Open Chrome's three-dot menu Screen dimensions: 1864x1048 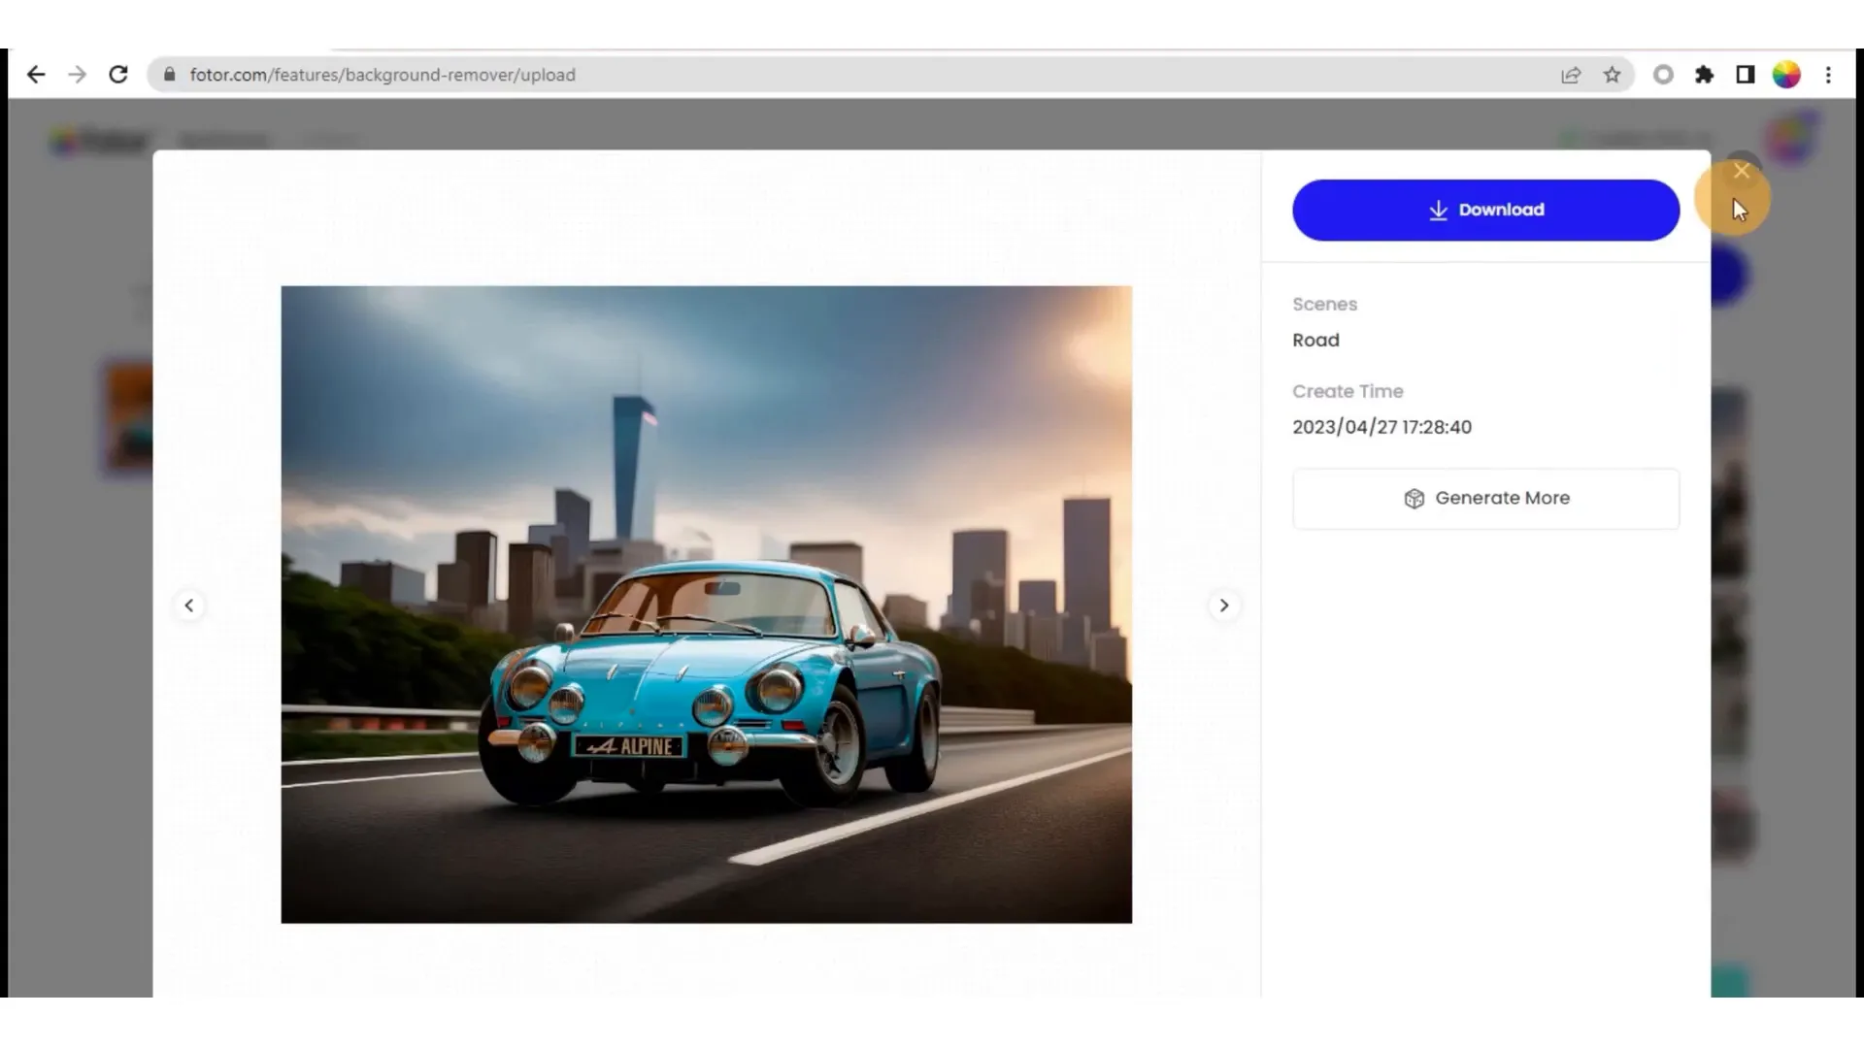[x=1828, y=75]
